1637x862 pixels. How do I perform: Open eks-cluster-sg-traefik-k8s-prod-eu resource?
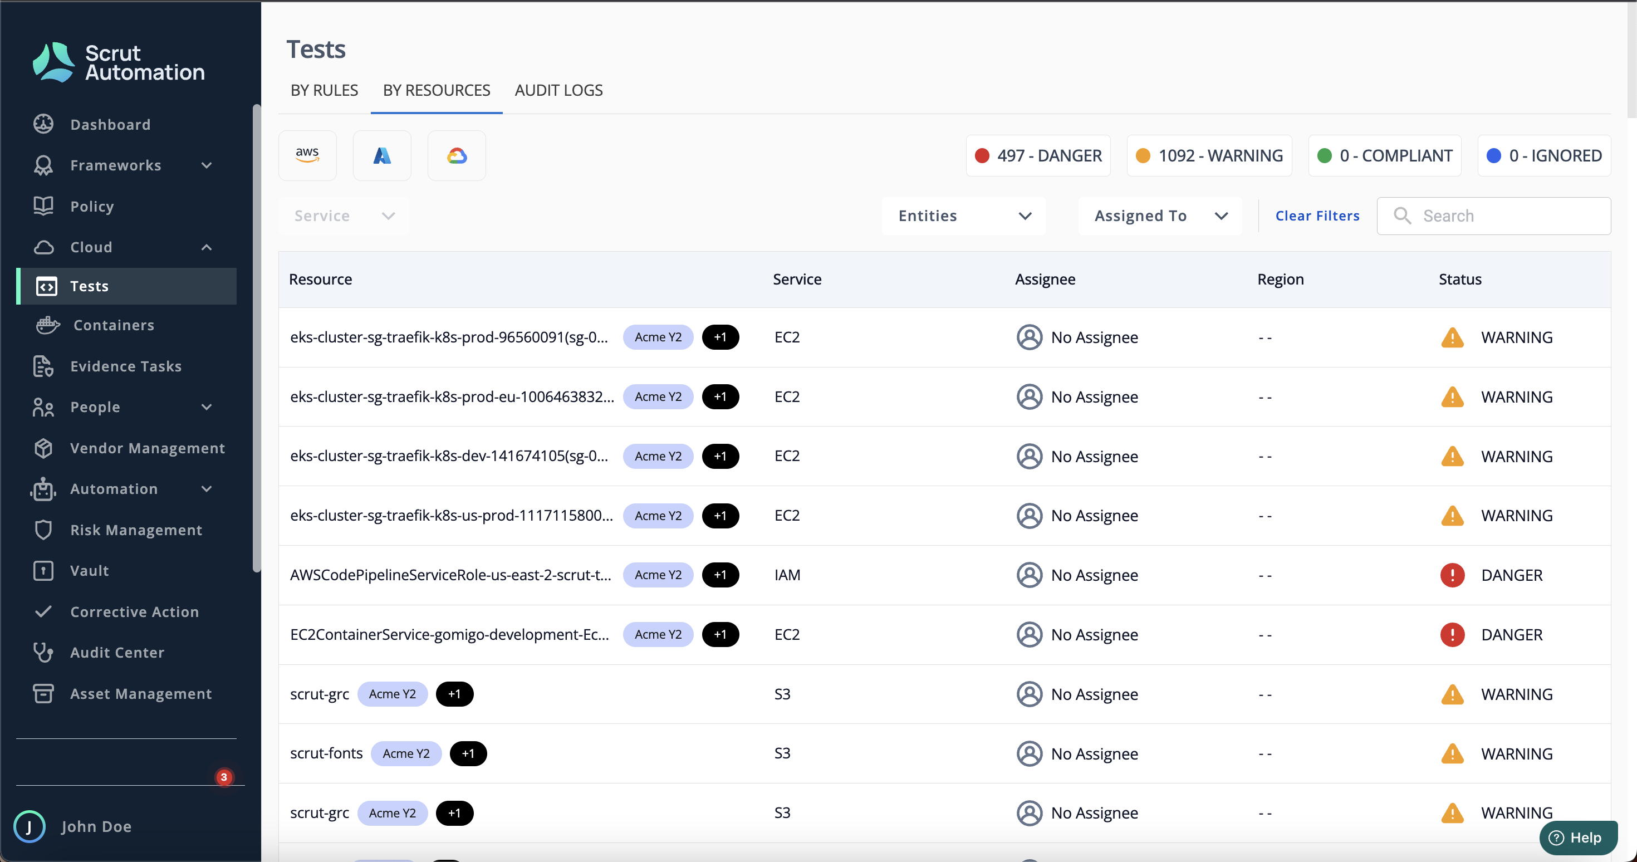point(452,396)
